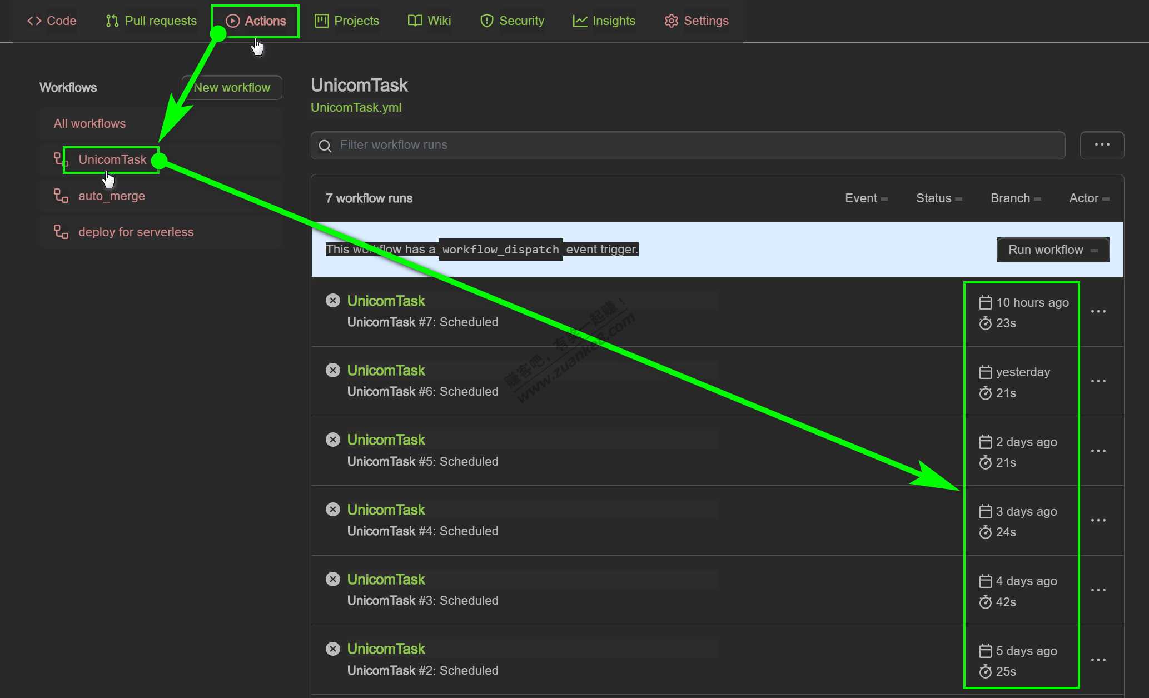Screen dimensions: 1149x698
Task: Open UnicomTask run #5
Action: (x=386, y=440)
